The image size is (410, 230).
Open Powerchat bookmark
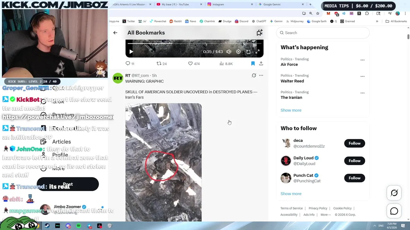[x=158, y=21]
